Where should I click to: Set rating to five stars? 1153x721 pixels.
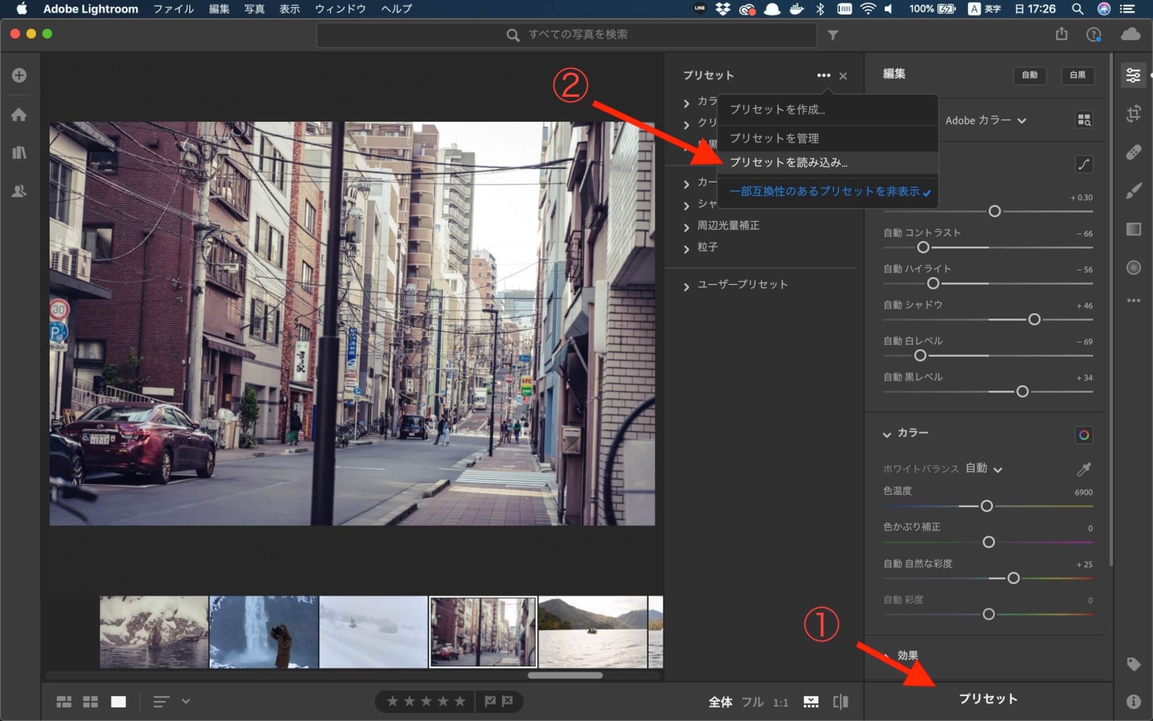point(460,701)
